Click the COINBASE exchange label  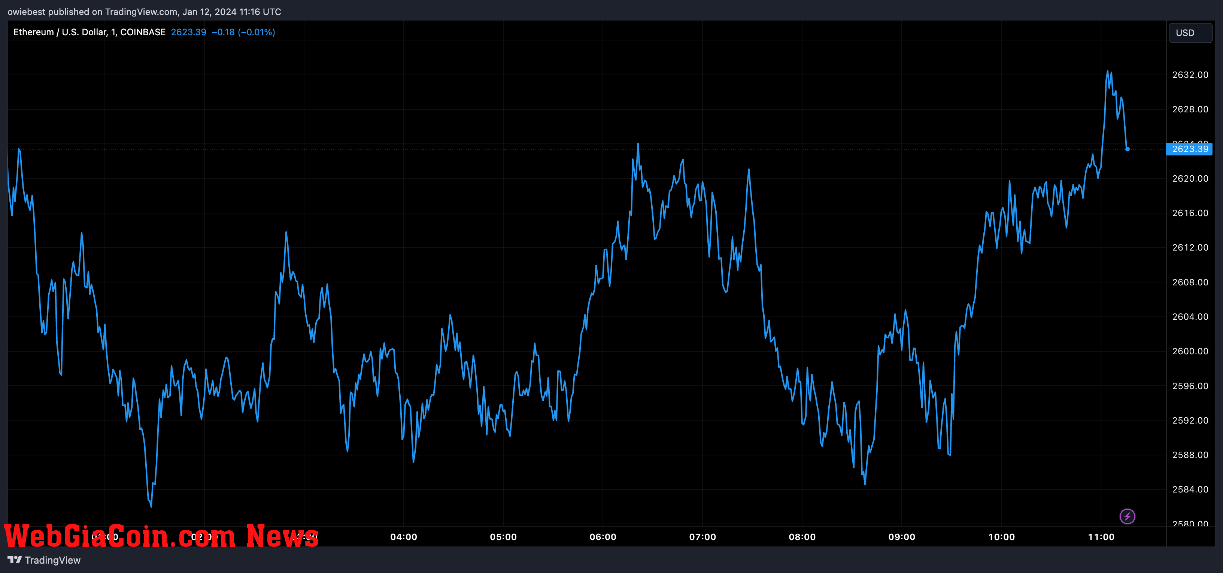[x=143, y=32]
